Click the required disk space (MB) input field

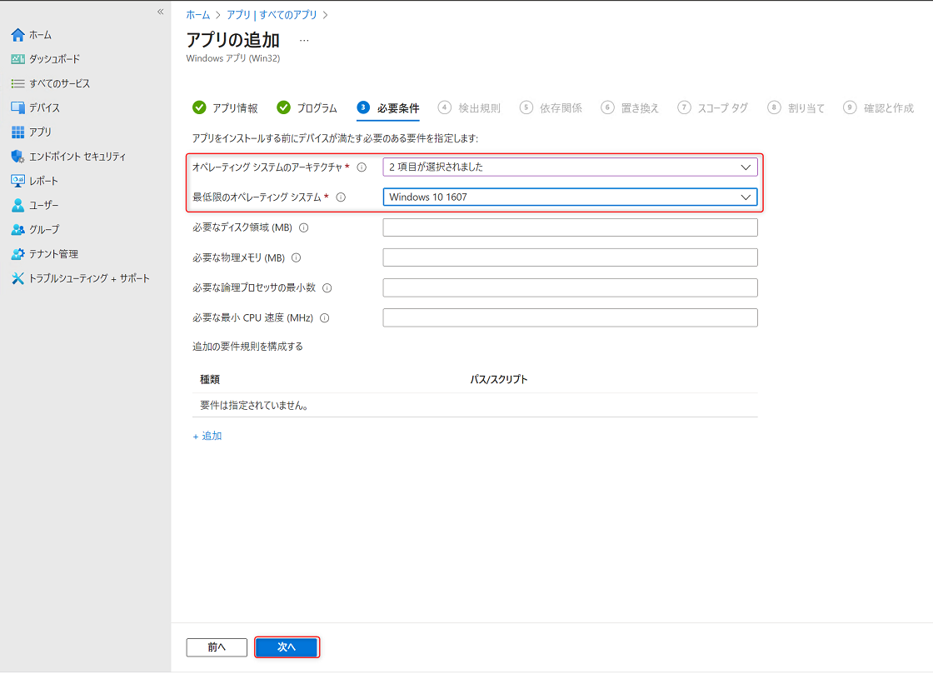570,227
